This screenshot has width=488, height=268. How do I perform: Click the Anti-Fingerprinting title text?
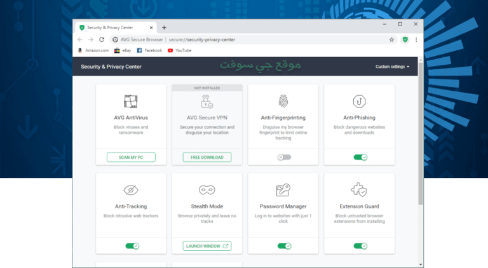click(x=283, y=117)
